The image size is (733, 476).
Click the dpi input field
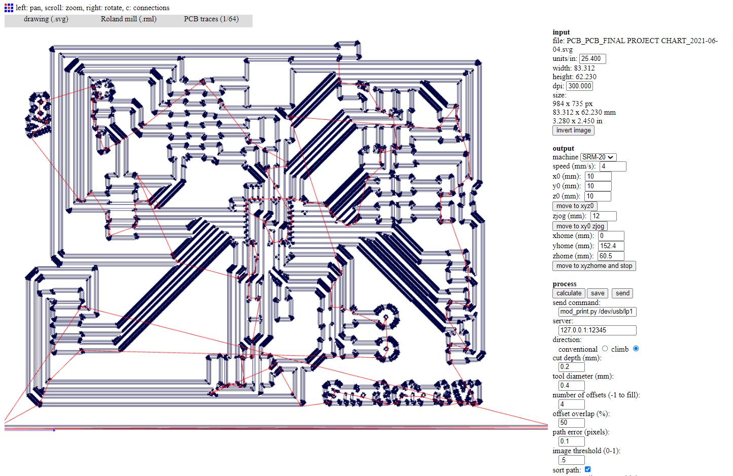pyautogui.click(x=579, y=86)
